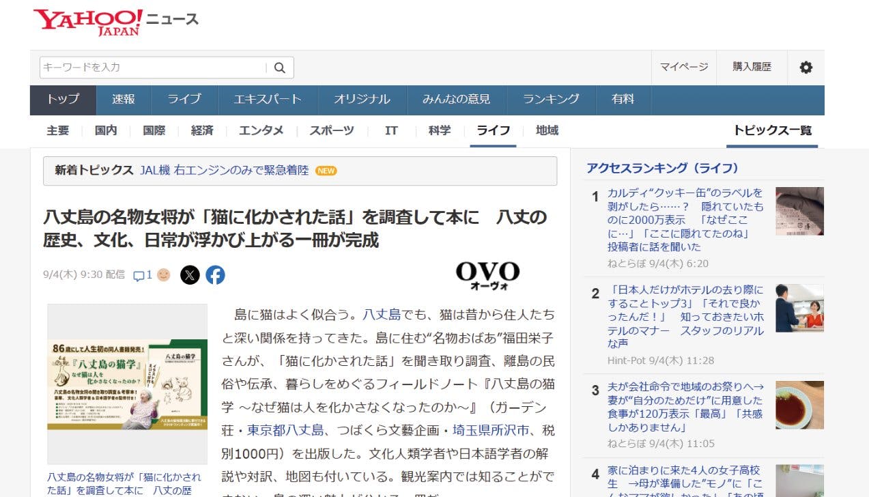Click the Yahoo! JAPAN logo
This screenshot has height=497, width=869.
[88, 22]
